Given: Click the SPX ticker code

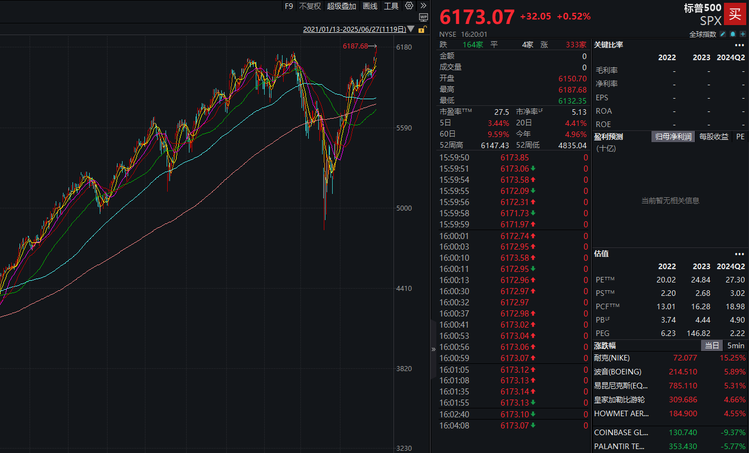Looking at the screenshot, I should point(711,21).
